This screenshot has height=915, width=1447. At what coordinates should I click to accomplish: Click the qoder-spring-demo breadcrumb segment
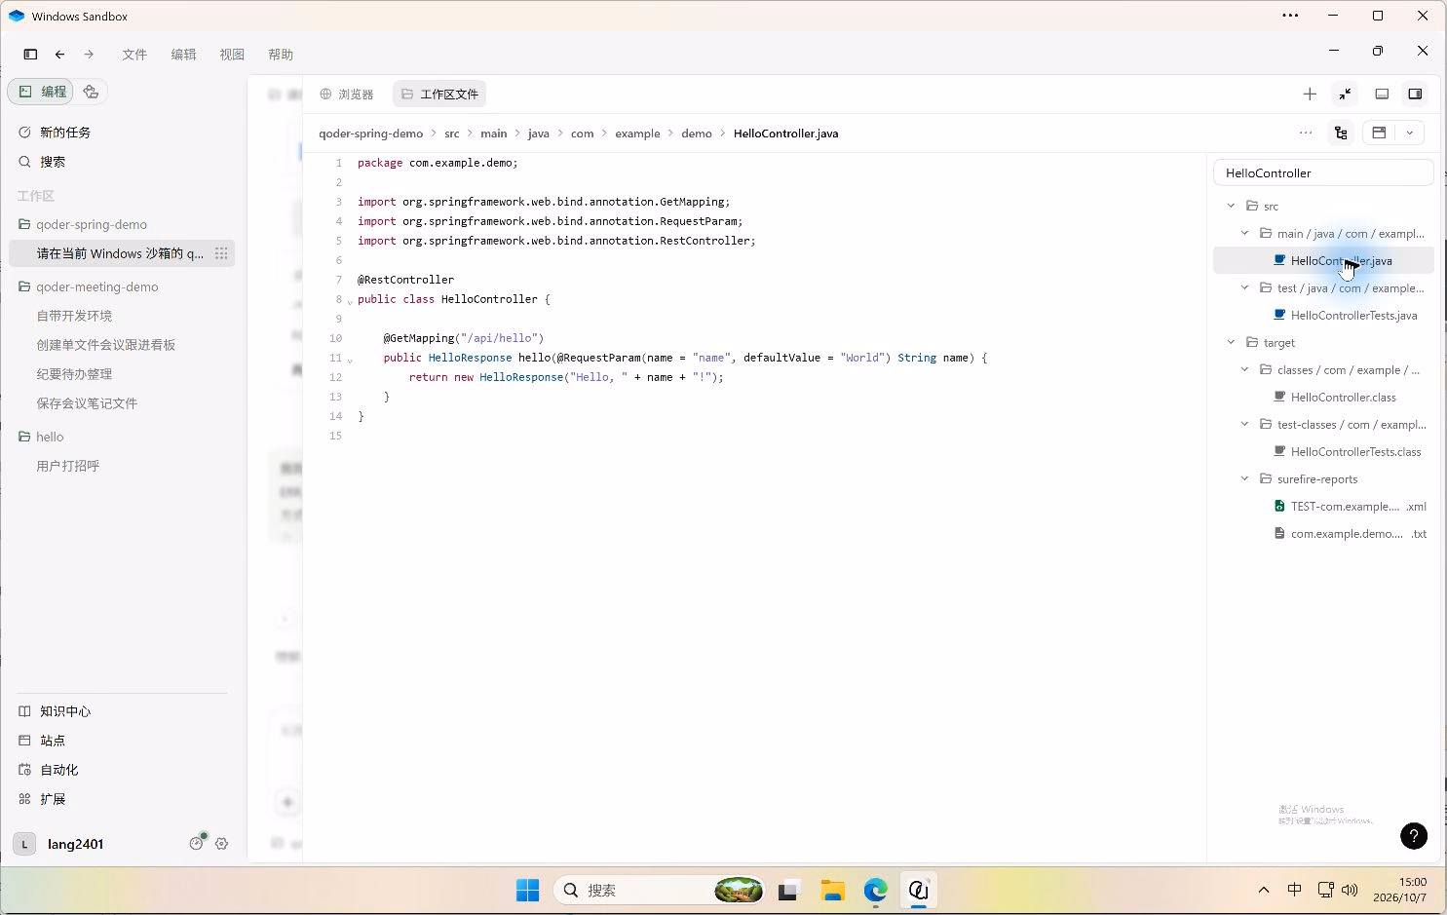pos(370,133)
